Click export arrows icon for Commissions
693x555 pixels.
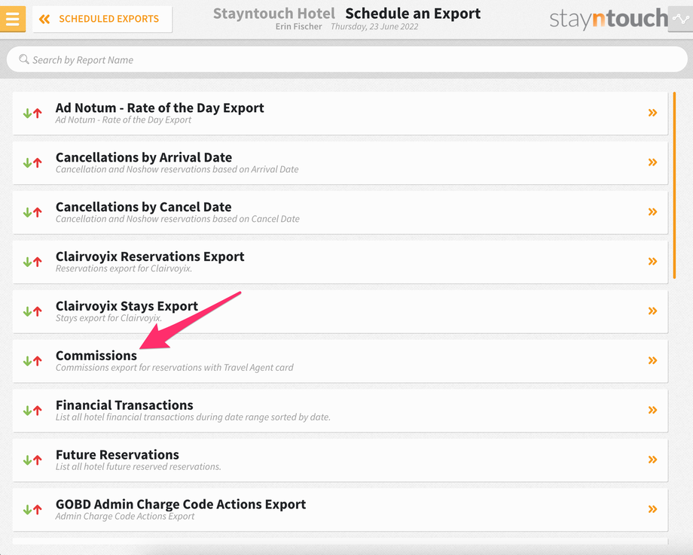pos(32,361)
